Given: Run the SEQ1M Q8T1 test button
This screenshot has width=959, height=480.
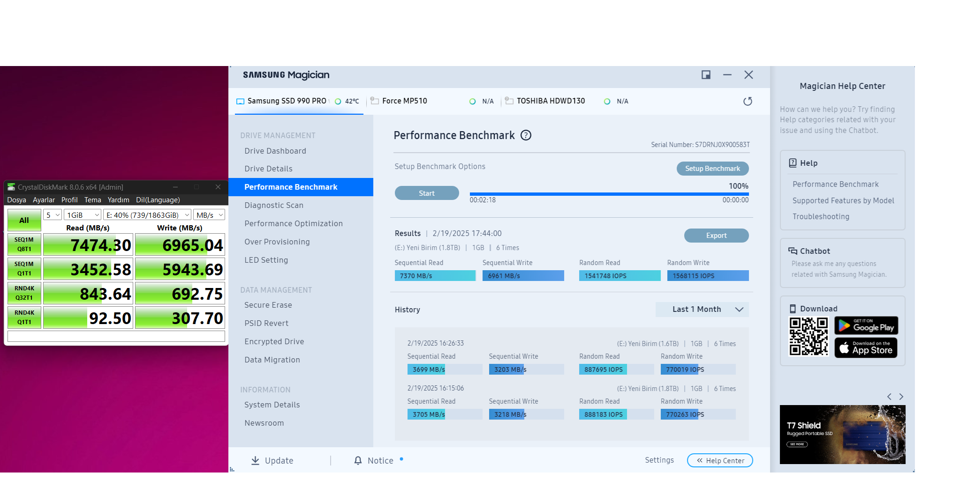Looking at the screenshot, I should click(24, 244).
